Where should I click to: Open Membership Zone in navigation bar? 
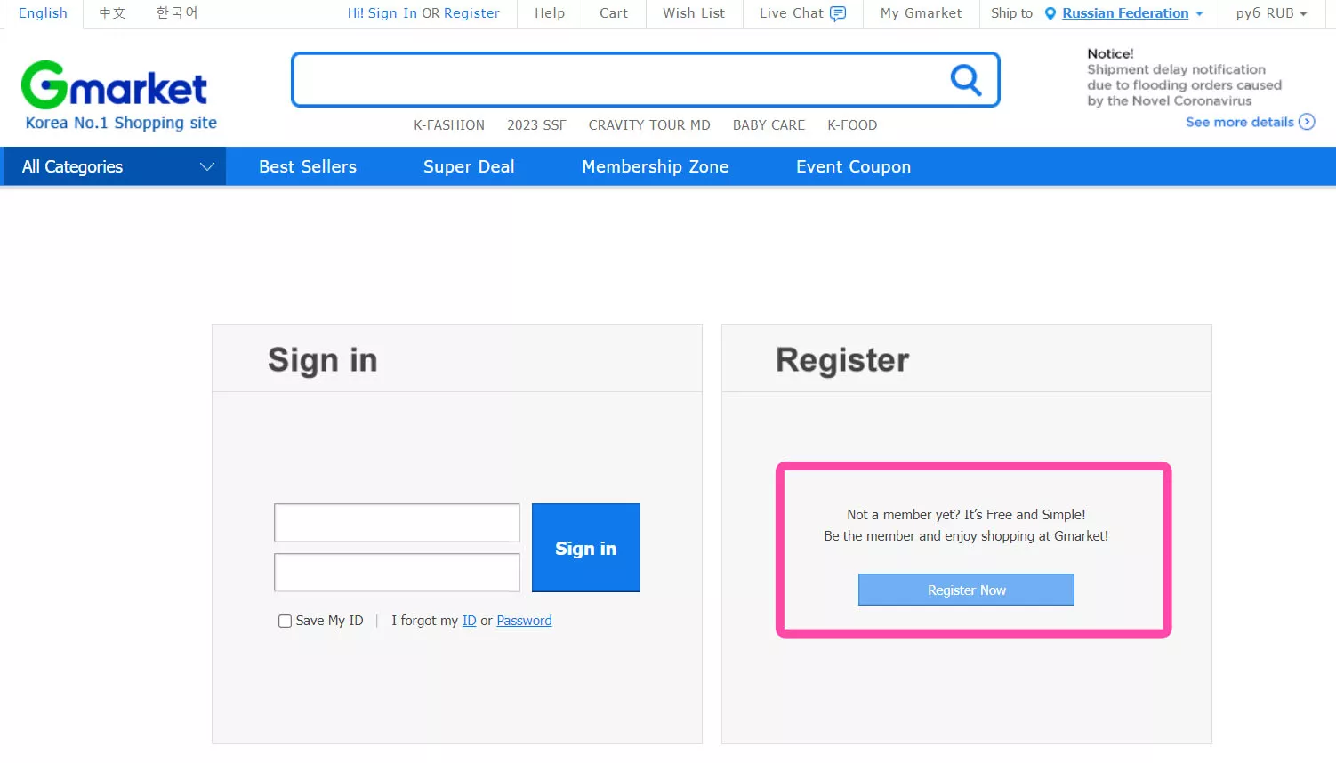tap(656, 166)
